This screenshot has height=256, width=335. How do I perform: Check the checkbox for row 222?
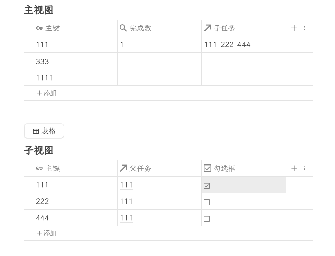click(207, 202)
